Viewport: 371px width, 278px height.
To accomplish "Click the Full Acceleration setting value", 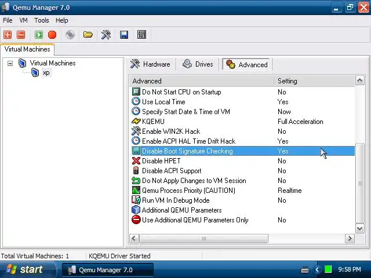I will click(x=300, y=122).
